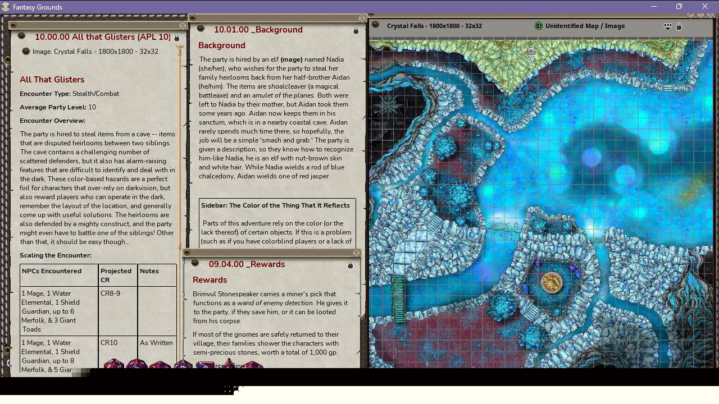This screenshot has width=719, height=404.
Task: Click the '10.00.00 All that Glisters (APL 10)' title
Action: tap(103, 37)
